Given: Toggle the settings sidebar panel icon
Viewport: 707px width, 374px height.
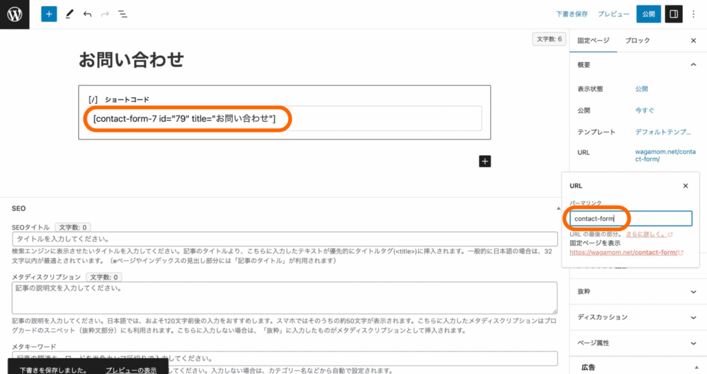Looking at the screenshot, I should tap(673, 14).
